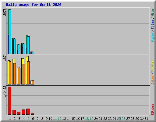Click green weekend day label 5

(28, 119)
